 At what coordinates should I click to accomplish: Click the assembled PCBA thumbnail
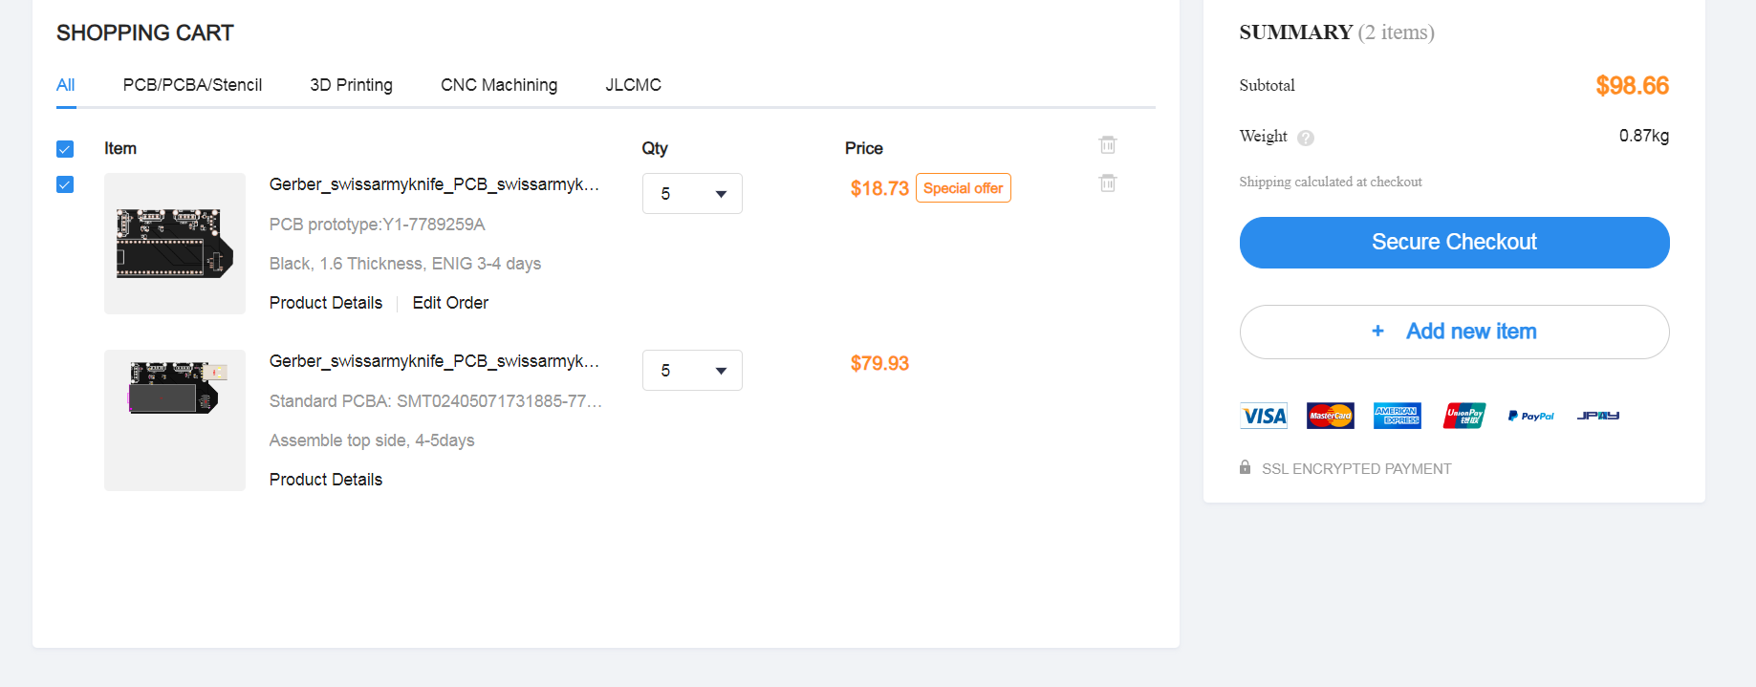tap(175, 420)
